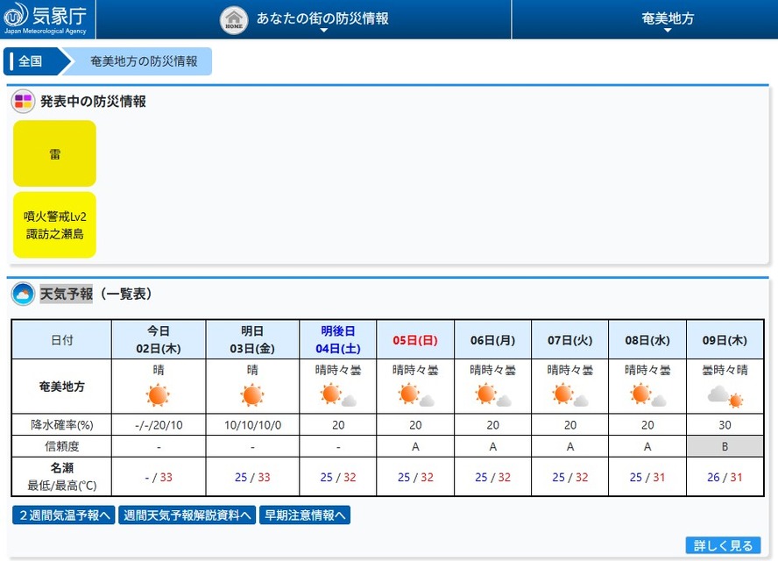Image resolution: width=778 pixels, height=561 pixels.
Task: Click the weather icon for 04日(土)
Action: click(x=338, y=395)
